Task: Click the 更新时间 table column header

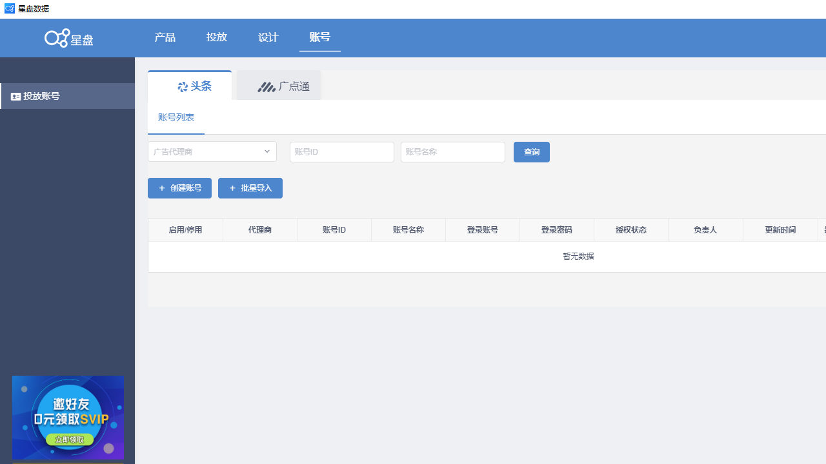Action: coord(780,229)
